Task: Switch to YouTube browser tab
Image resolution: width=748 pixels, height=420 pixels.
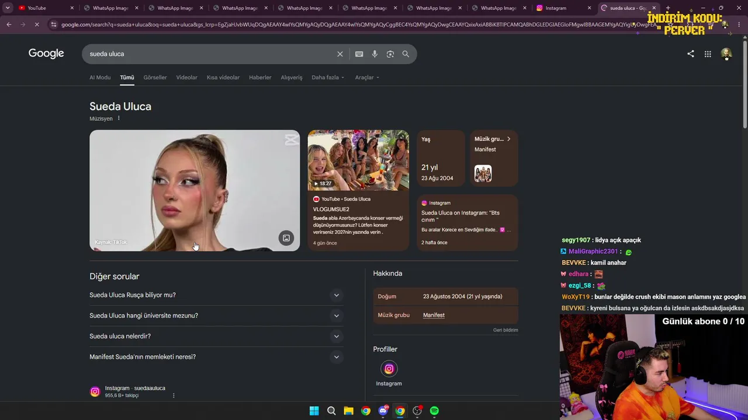Action: pyautogui.click(x=44, y=8)
